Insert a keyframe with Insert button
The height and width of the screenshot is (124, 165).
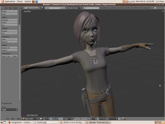pyautogui.click(x=10, y=39)
